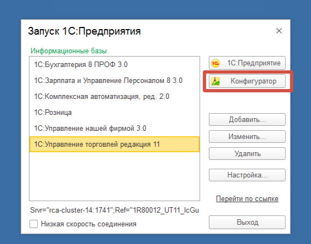
Task: Launch 1С:Предприятие mode button
Action: 247,63
